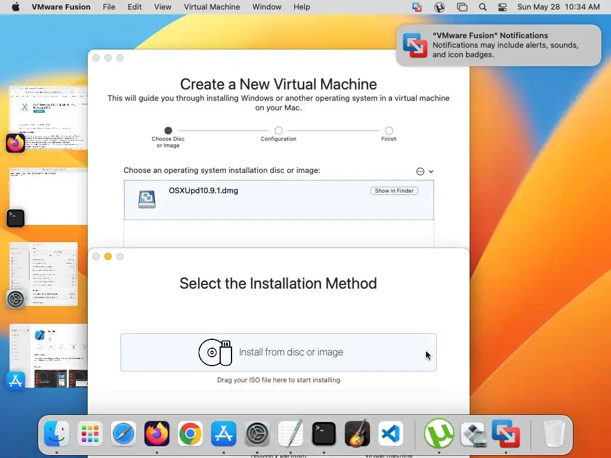
Task: Open the ellipsis options dropdown
Action: point(424,171)
